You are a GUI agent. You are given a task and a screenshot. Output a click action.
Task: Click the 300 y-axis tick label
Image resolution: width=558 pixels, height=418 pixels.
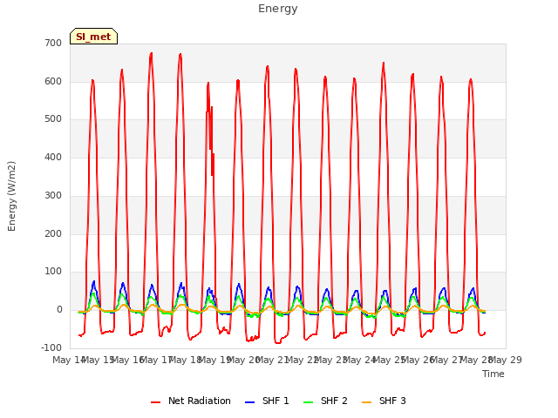[53, 195]
